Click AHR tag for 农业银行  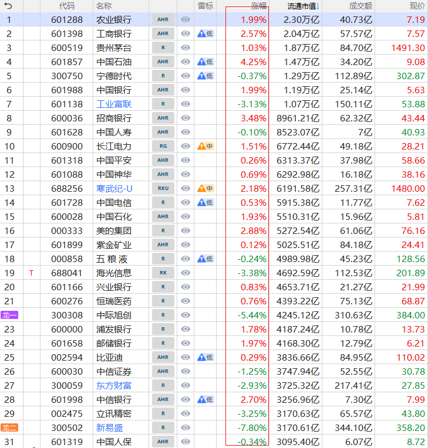tap(163, 19)
